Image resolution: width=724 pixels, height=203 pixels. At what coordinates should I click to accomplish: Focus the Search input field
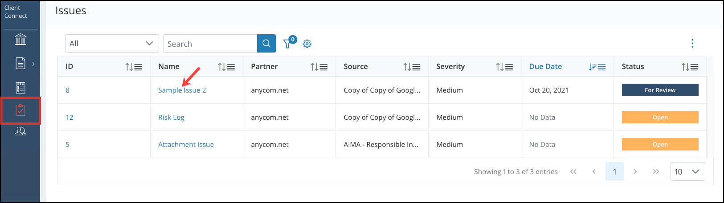(210, 44)
